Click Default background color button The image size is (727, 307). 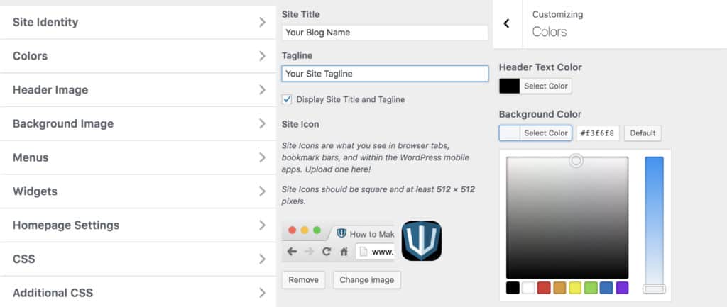point(643,133)
